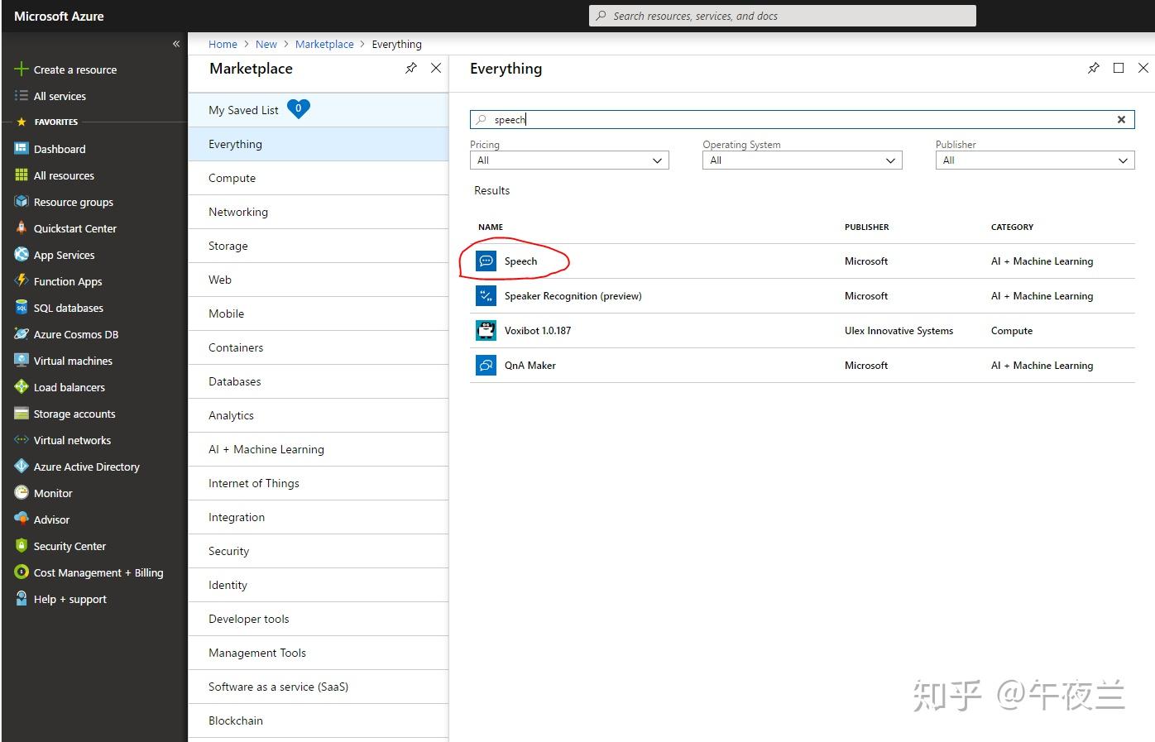Click the Function Apps lightning icon
This screenshot has height=742, width=1155.
pyautogui.click(x=22, y=281)
